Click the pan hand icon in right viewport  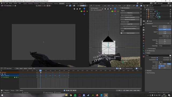pyautogui.click(x=108, y=9)
